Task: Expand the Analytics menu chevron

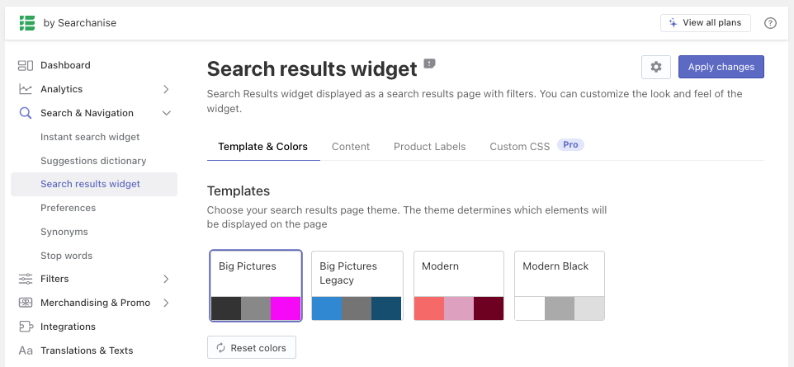Action: pos(166,89)
